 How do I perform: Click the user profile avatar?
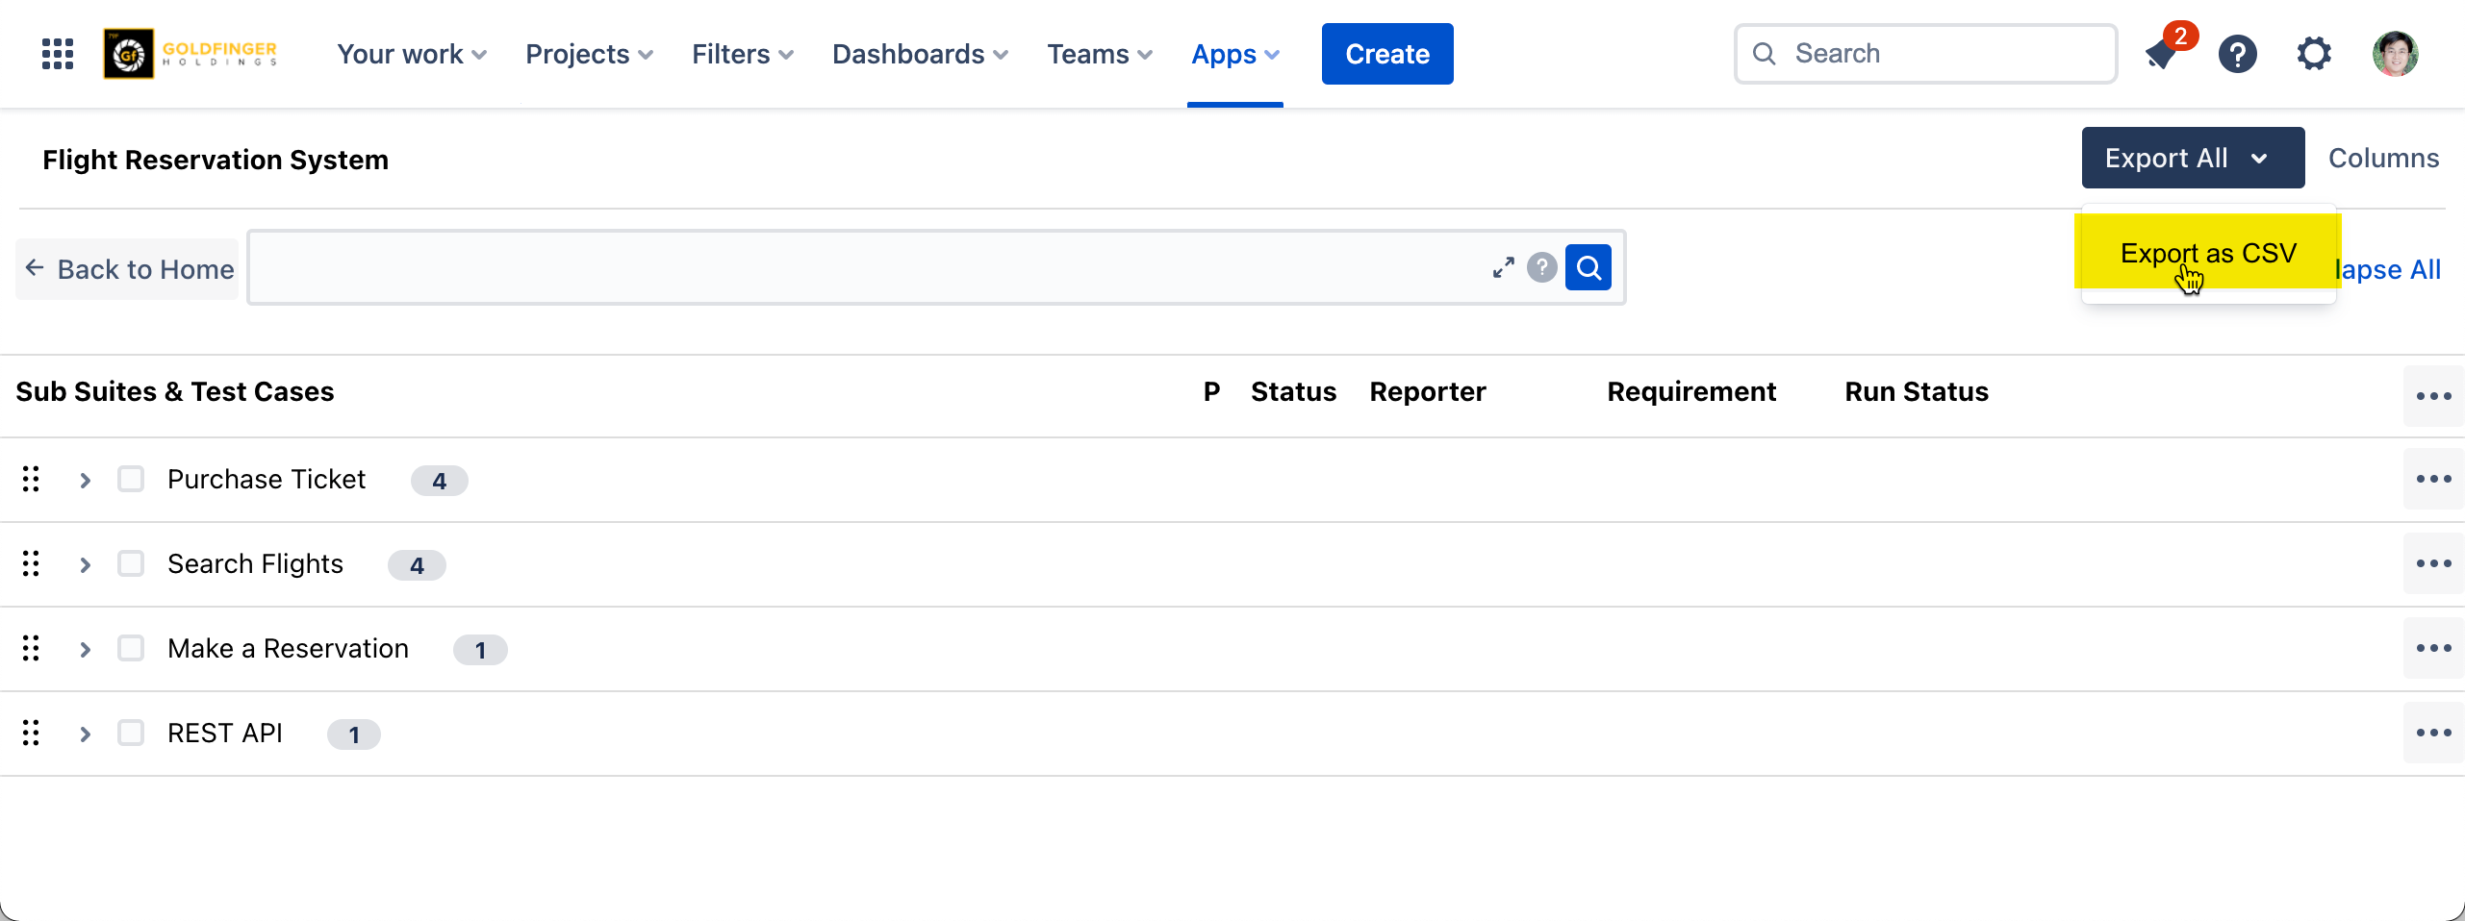click(x=2395, y=54)
